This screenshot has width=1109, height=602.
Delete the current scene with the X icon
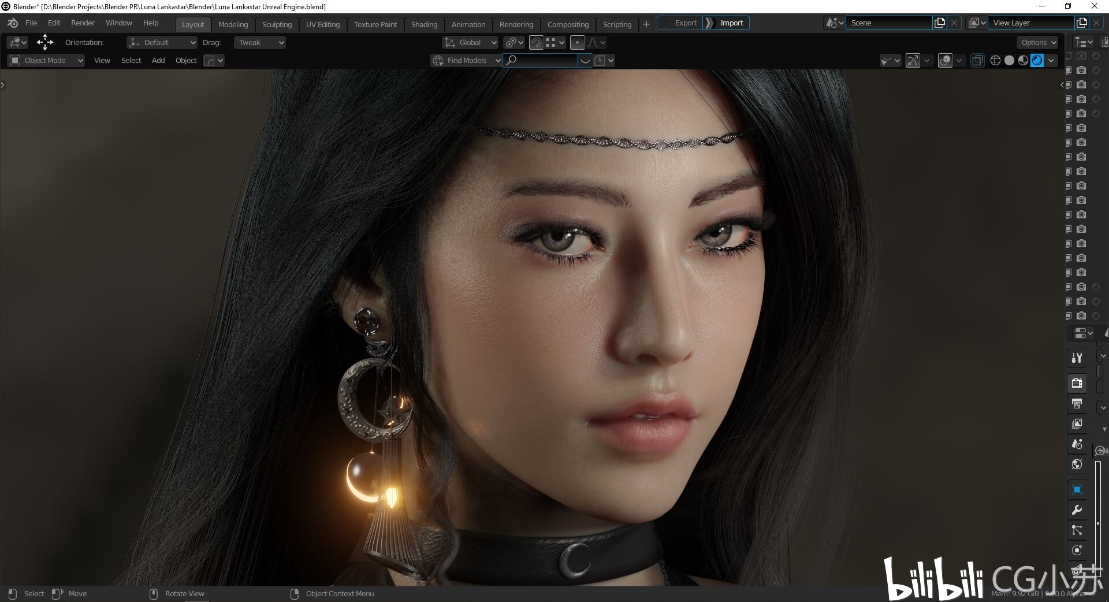click(954, 23)
